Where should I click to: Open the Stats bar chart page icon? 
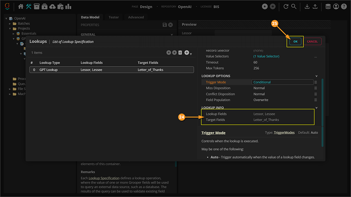tap(68, 6)
